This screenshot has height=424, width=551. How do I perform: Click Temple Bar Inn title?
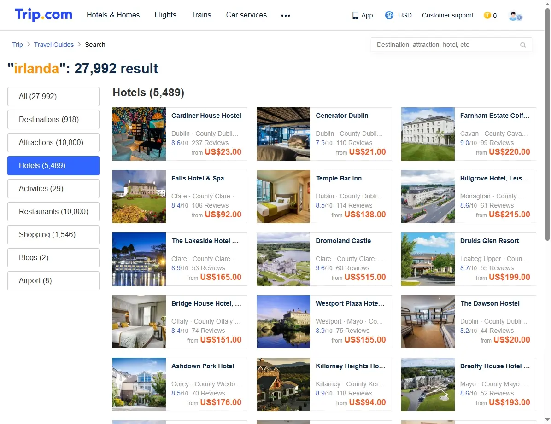(x=339, y=178)
